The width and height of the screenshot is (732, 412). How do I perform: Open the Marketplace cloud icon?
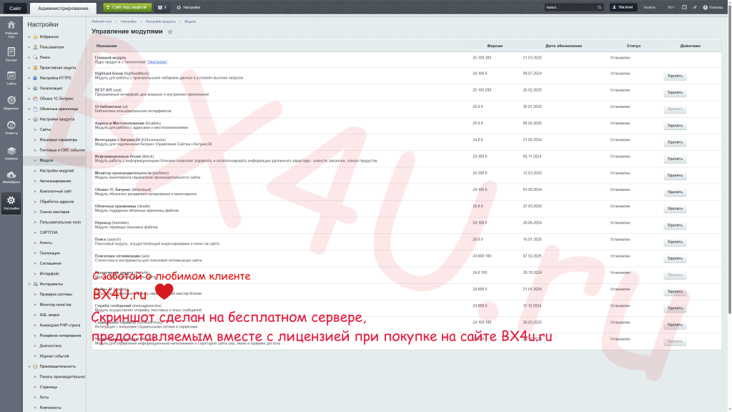(11, 177)
